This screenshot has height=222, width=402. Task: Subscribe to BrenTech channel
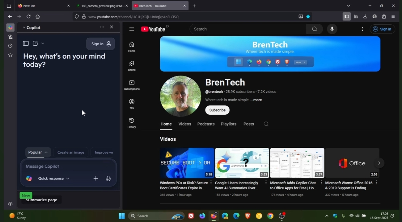pyautogui.click(x=218, y=110)
